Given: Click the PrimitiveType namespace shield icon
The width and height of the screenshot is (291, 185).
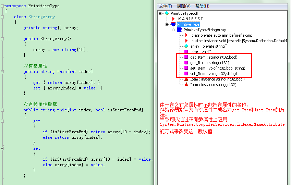Looking at the screenshot, I should tap(173, 24).
